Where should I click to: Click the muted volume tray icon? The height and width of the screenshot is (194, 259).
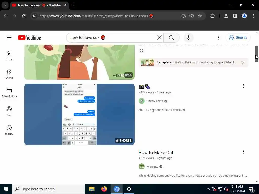[226, 189]
